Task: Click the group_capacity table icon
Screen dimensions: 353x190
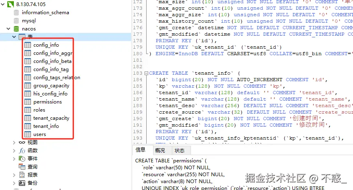Action: (x=28, y=86)
